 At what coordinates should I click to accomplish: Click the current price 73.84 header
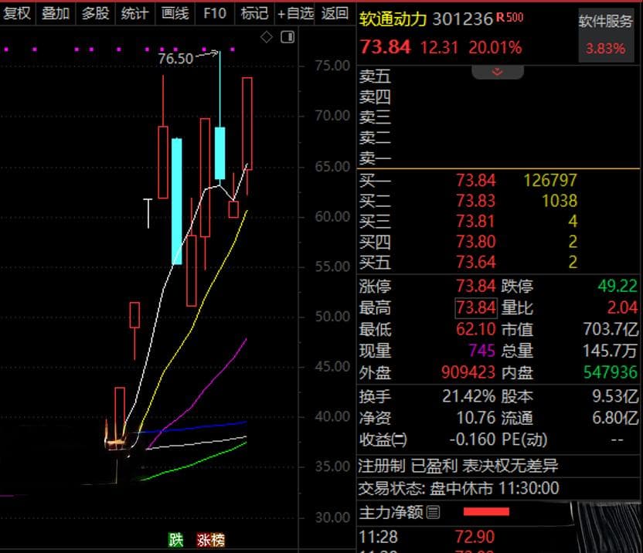pyautogui.click(x=385, y=47)
